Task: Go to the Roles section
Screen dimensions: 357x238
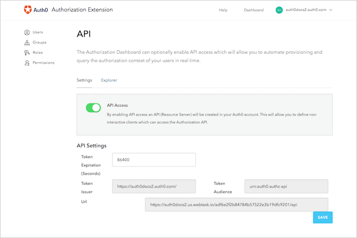Action: 38,52
